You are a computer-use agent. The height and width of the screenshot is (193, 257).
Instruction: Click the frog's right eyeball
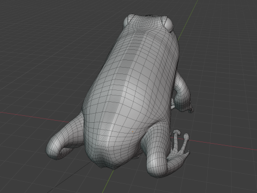(x=169, y=24)
